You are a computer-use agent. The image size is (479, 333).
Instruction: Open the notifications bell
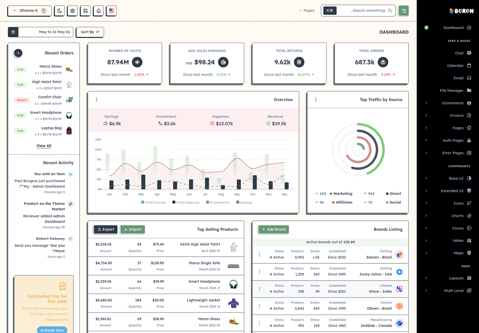(x=98, y=11)
